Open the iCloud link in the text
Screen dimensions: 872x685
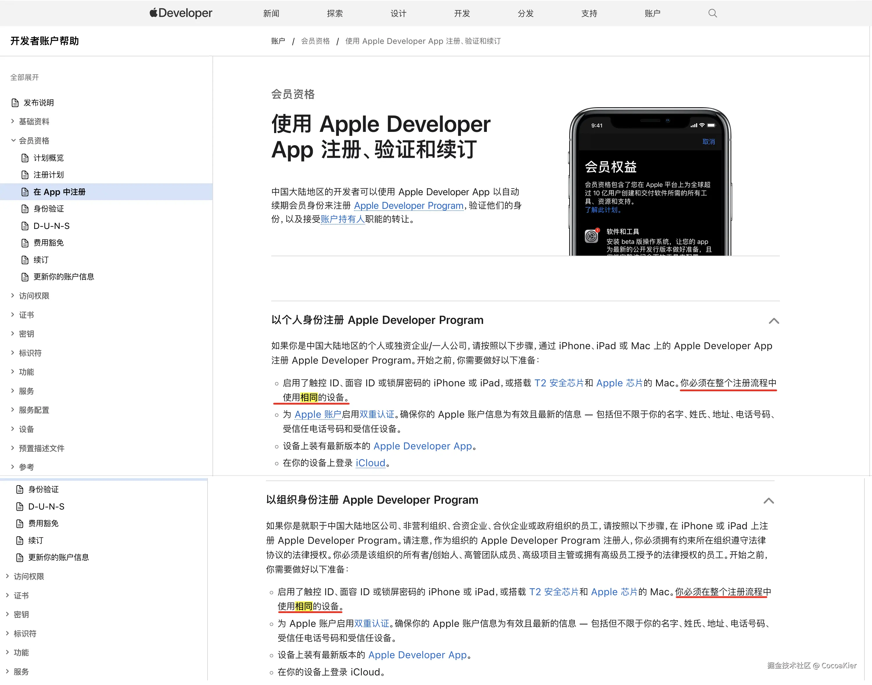370,463
